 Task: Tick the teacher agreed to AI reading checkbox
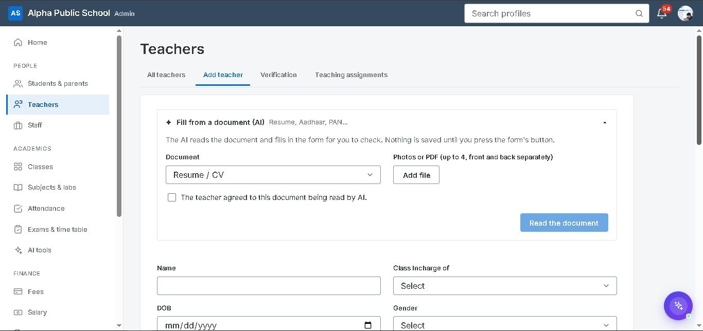172,197
